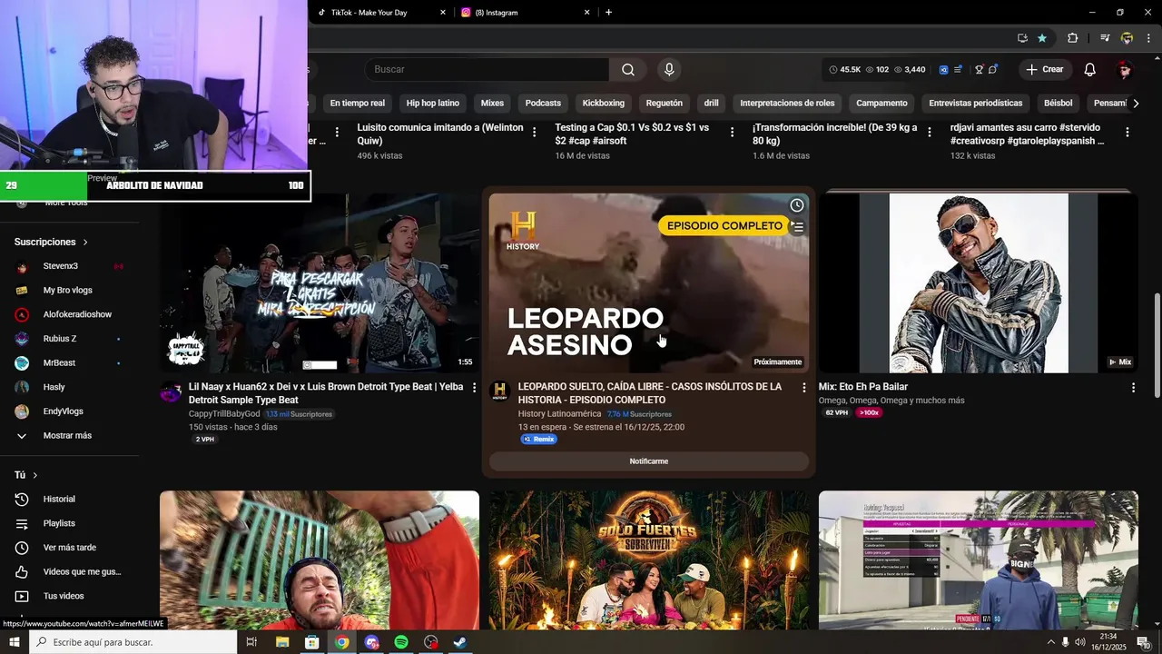Open options menu for rdjavi amantes video
Screen dimensions: 1162x654
coord(1128,133)
